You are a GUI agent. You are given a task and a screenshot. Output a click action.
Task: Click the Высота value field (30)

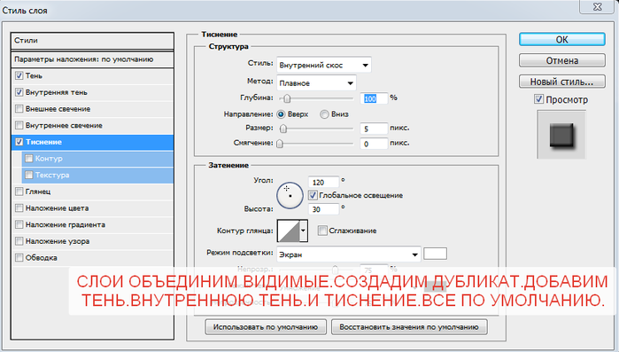click(323, 209)
